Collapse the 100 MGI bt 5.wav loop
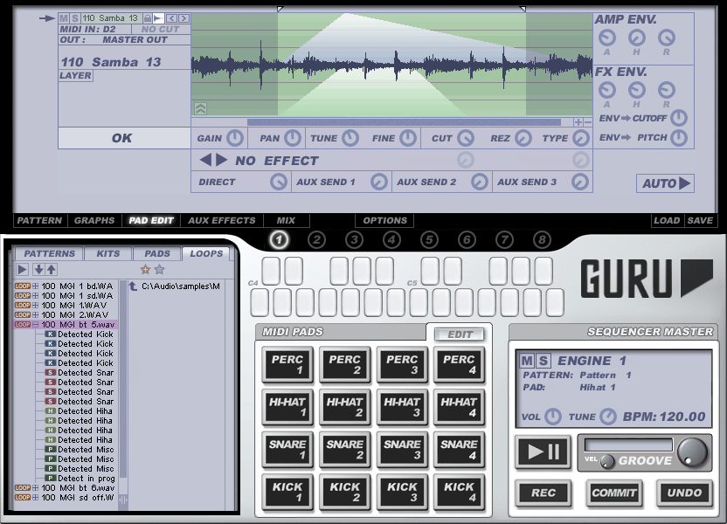 point(35,325)
